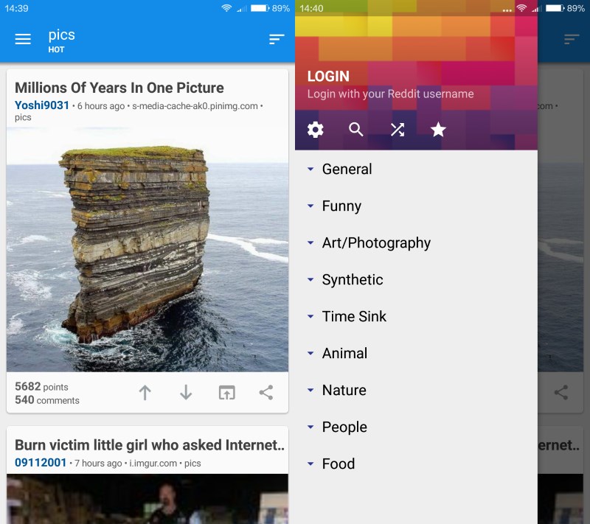Select the Animal menu label
This screenshot has width=590, height=524.
(x=344, y=353)
